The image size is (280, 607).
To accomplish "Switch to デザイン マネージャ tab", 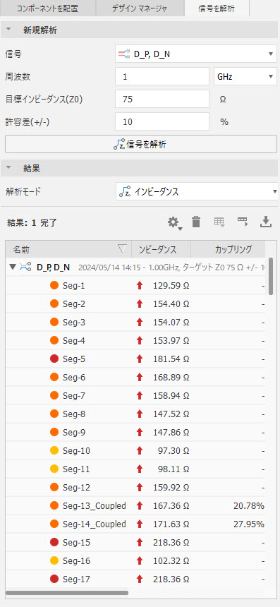I will click(x=140, y=8).
